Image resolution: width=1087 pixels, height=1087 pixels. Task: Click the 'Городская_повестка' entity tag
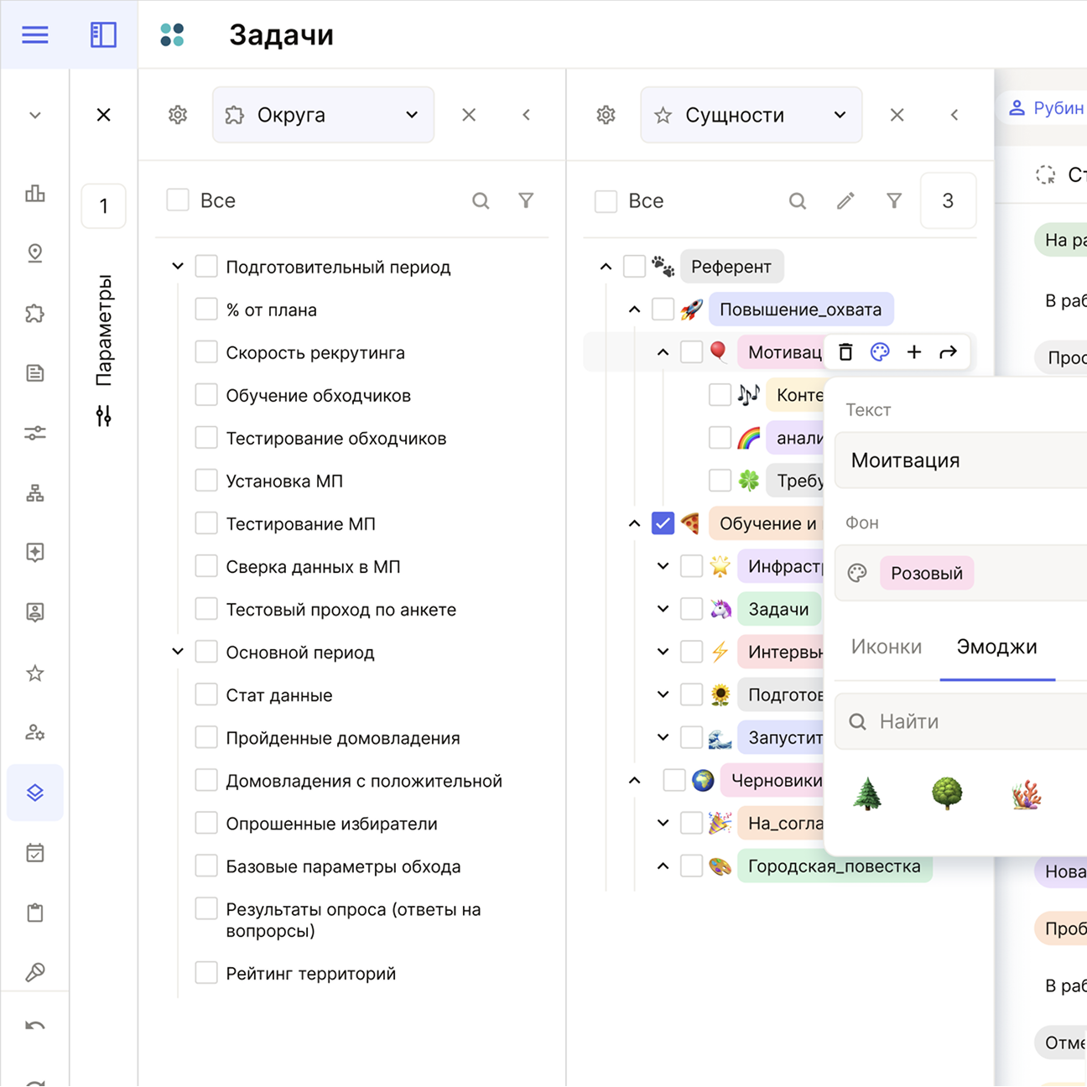[x=834, y=866]
